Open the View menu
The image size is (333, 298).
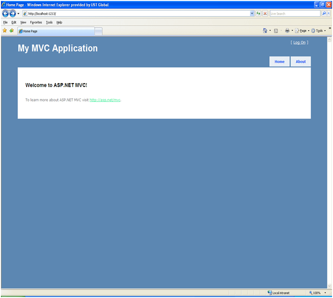pyautogui.click(x=23, y=22)
